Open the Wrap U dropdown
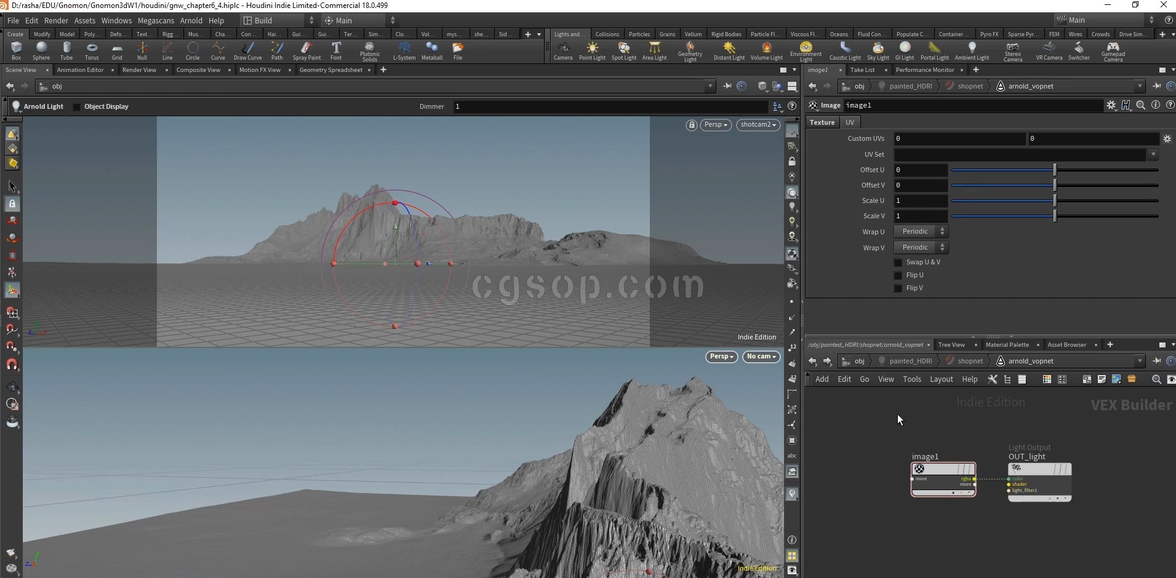Screen dimensions: 1176x578 921,232
